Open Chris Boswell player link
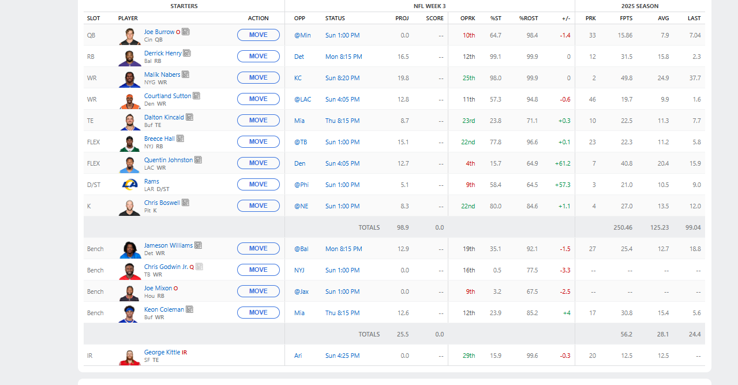 pyautogui.click(x=162, y=203)
